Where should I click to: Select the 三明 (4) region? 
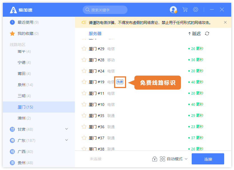point(39,96)
